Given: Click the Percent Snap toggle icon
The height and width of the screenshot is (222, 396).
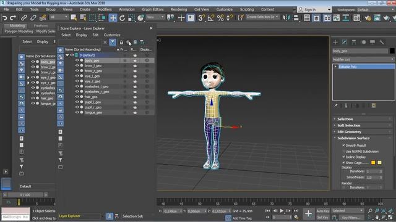Looking at the screenshot, I should pos(220,18).
